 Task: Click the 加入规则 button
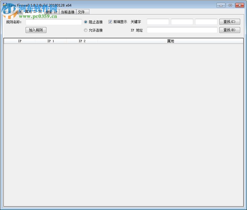[36, 30]
